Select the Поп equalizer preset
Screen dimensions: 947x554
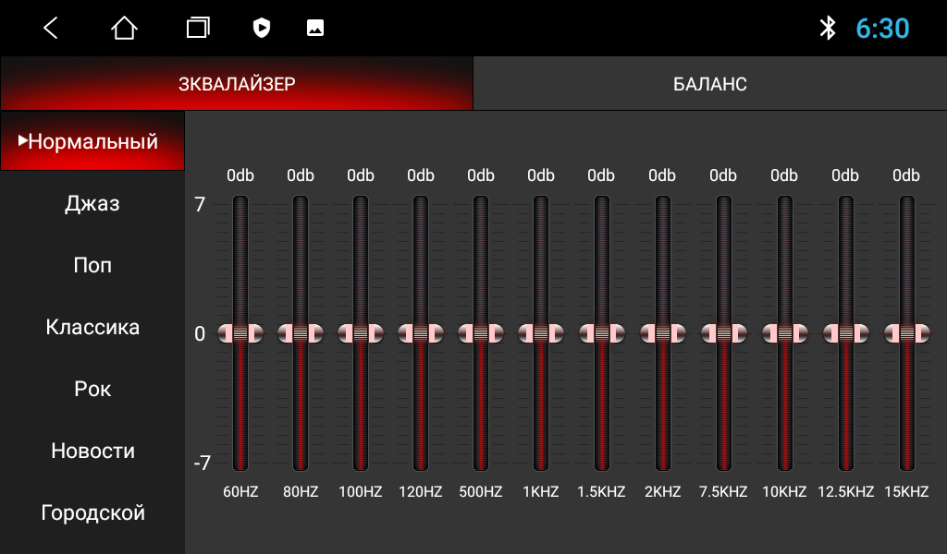(92, 265)
